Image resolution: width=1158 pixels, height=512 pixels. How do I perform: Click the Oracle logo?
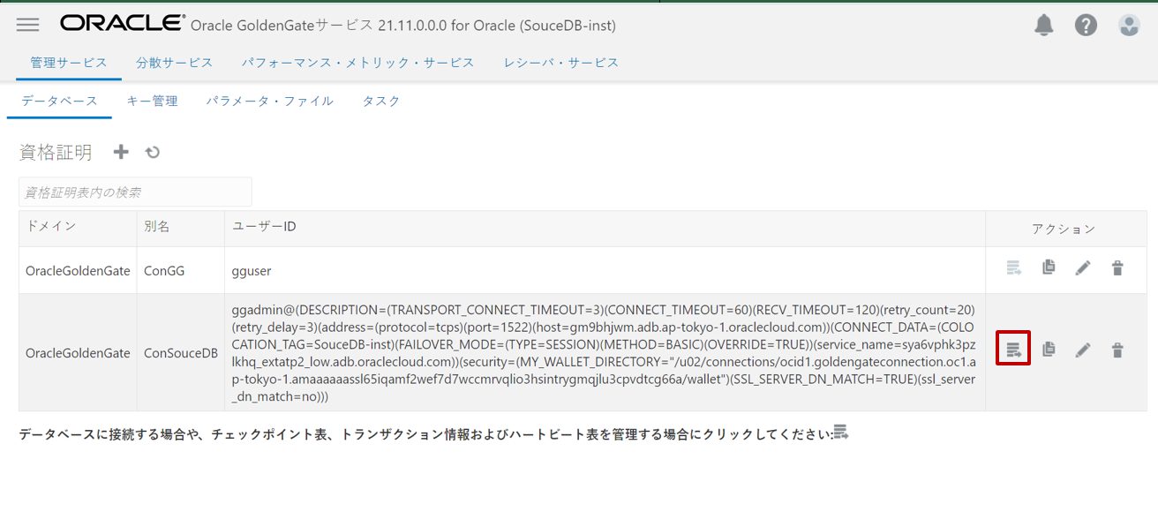tap(122, 24)
